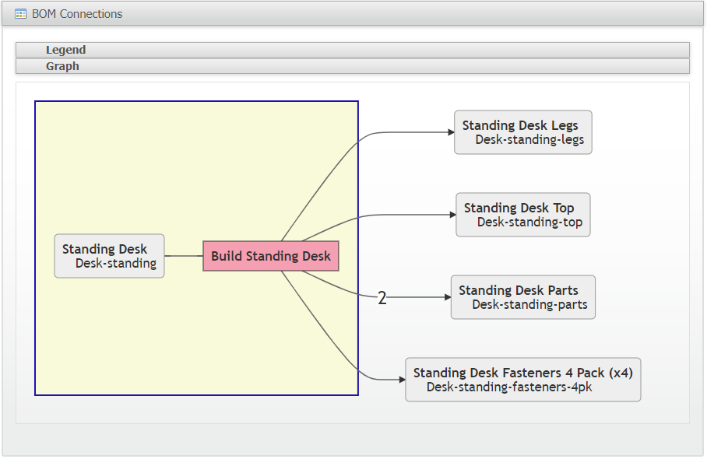Click the BOM Connections grid icon

pos(20,13)
